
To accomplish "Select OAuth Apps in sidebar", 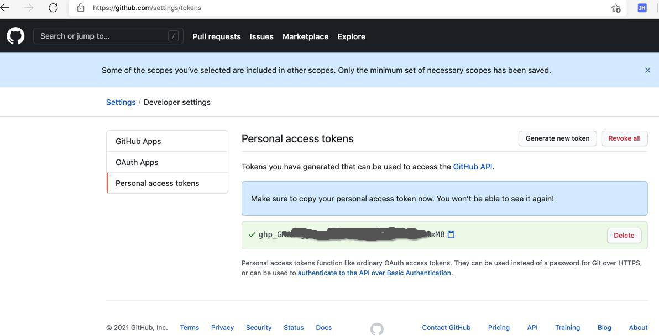I will (x=168, y=162).
